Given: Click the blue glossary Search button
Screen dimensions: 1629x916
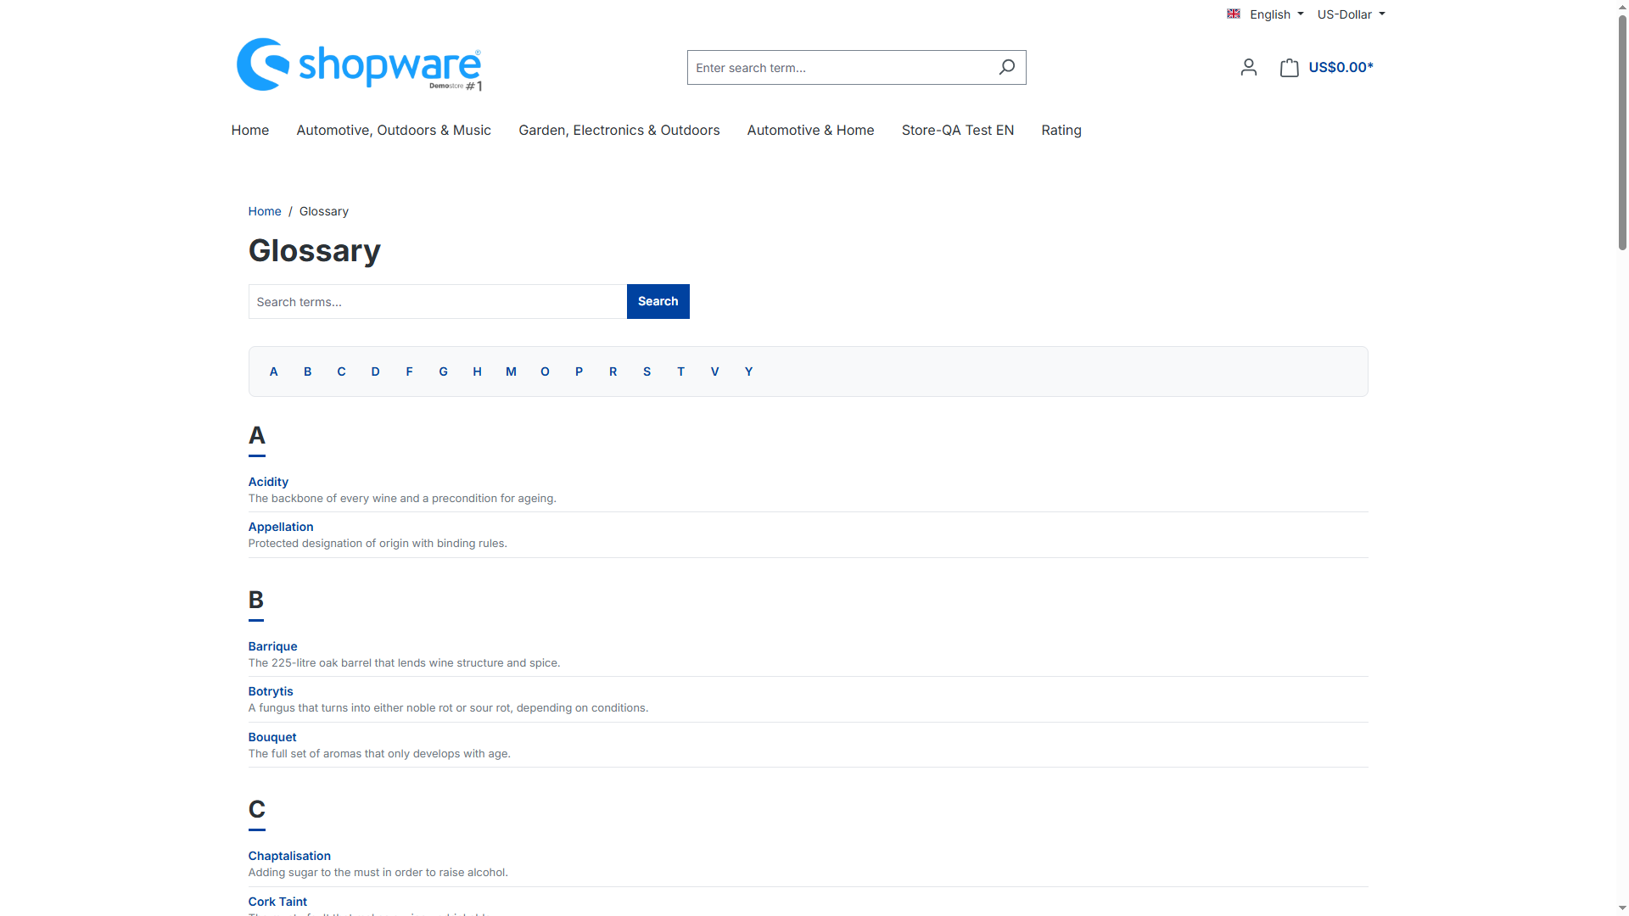Looking at the screenshot, I should point(658,301).
